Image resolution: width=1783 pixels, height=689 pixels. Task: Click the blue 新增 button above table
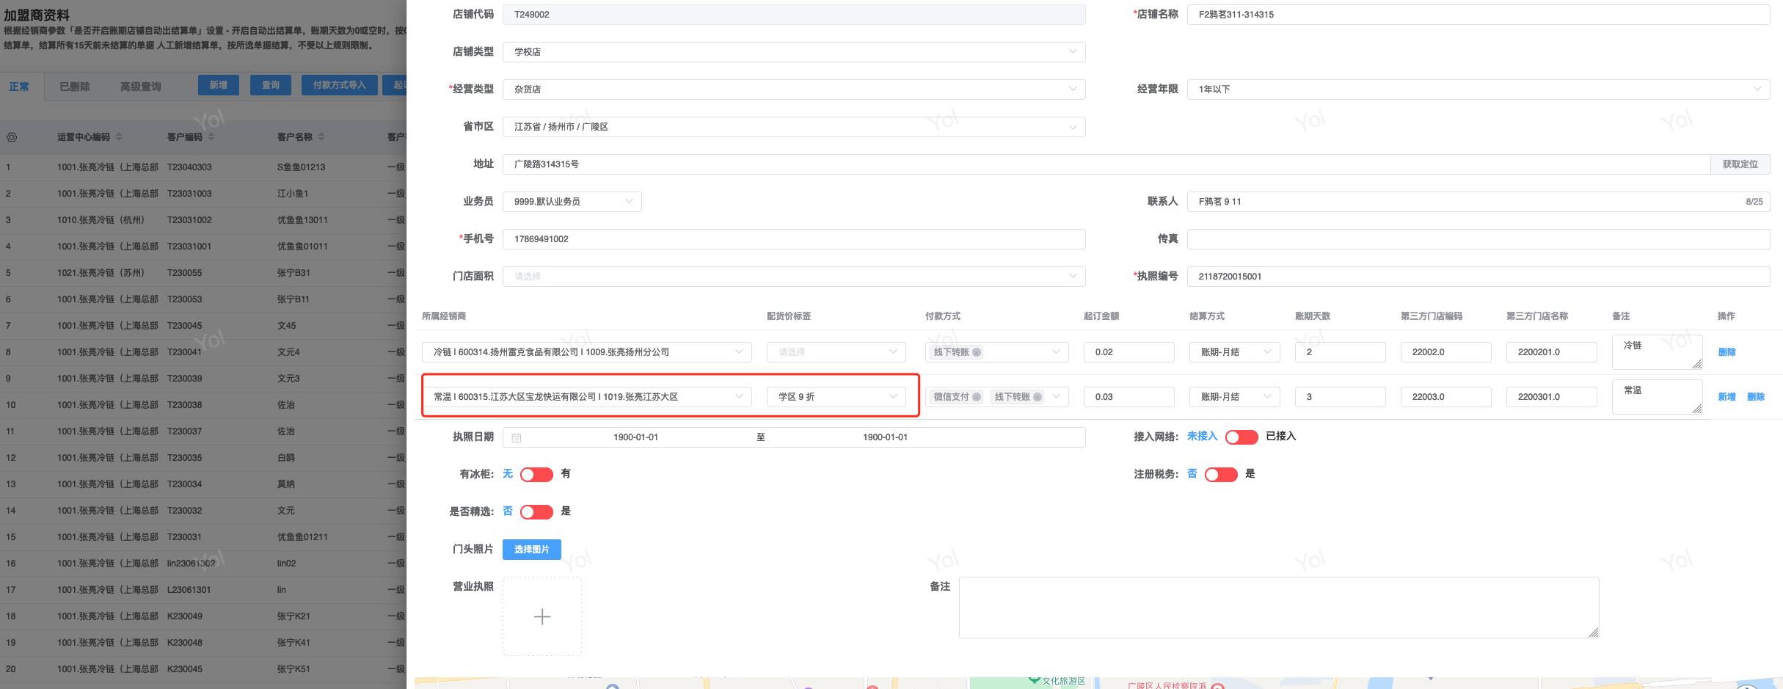(219, 85)
